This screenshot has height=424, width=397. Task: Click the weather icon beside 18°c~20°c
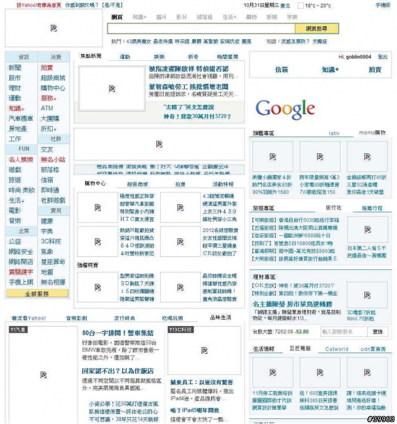[x=300, y=6]
